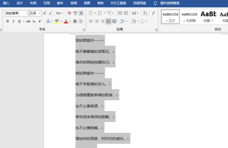
Task: Increase the font size
Action: (x=45, y=13)
